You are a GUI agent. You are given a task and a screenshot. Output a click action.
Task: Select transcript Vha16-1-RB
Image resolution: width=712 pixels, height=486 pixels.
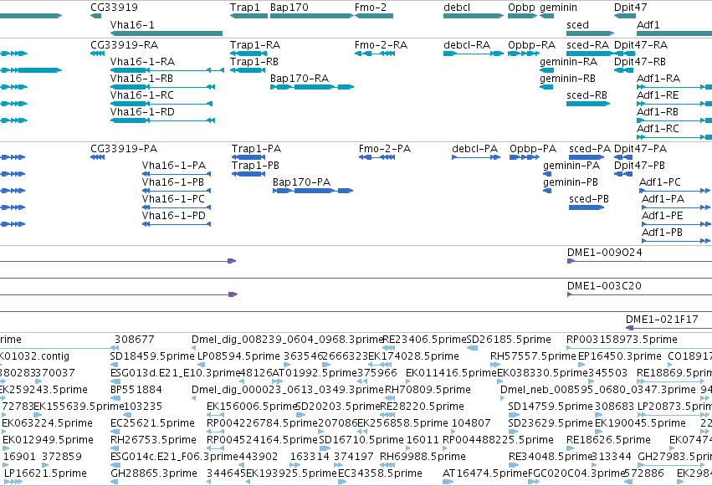point(162,87)
